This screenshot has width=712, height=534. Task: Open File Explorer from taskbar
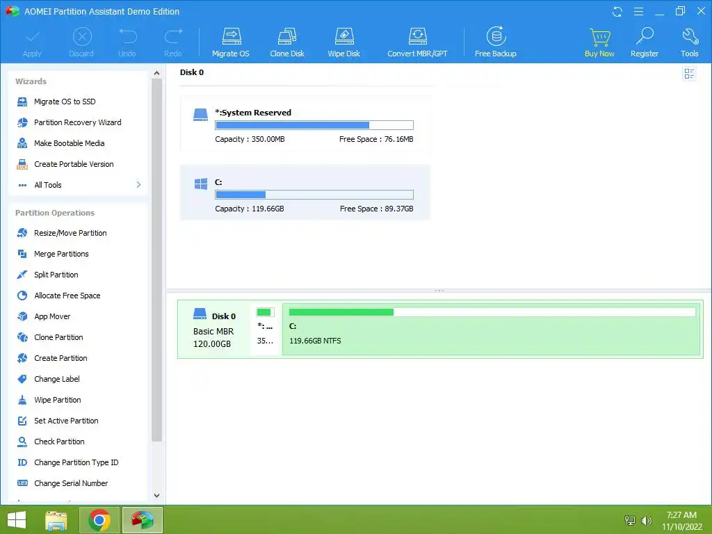tap(56, 520)
